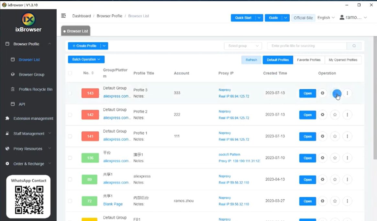This screenshot has width=377, height=221.
Task: Favorite Profile 2 with star icon
Action: point(335,115)
